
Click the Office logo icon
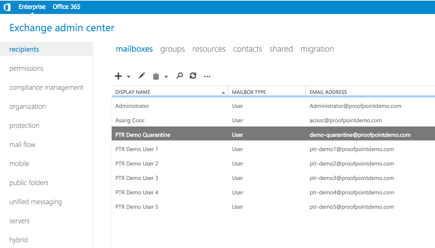[x=7, y=7]
